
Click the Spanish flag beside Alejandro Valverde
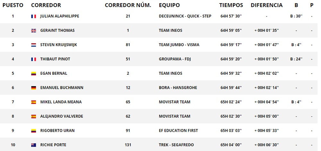tap(33, 116)
